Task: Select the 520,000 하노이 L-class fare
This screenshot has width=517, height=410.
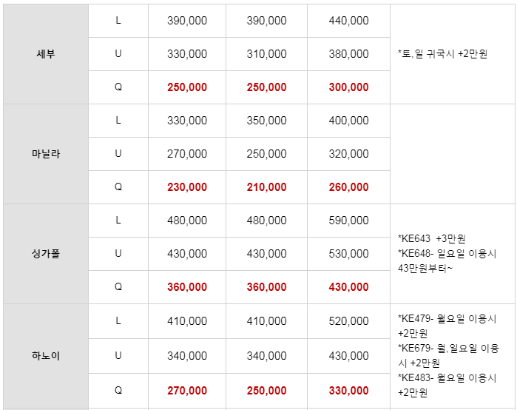Action: click(x=348, y=321)
